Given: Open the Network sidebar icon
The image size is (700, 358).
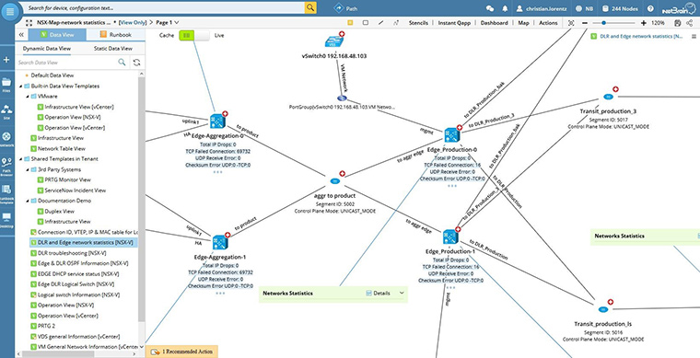Looking at the screenshot, I should (x=6, y=139).
